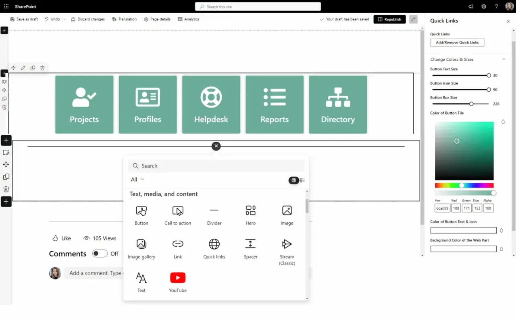The width and height of the screenshot is (516, 322).
Task: Add the Button web part
Action: 141,215
